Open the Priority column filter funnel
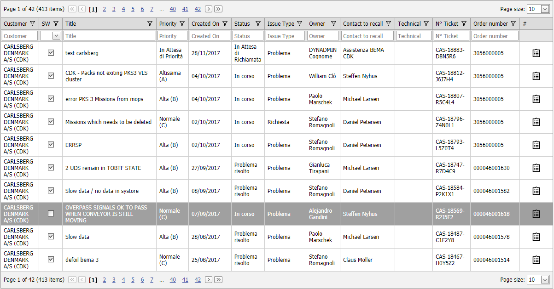The height and width of the screenshot is (289, 554). click(182, 24)
